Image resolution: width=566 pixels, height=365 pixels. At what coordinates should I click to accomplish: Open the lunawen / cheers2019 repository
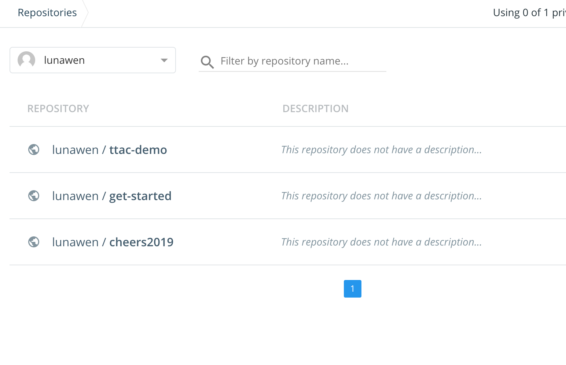pos(113,242)
